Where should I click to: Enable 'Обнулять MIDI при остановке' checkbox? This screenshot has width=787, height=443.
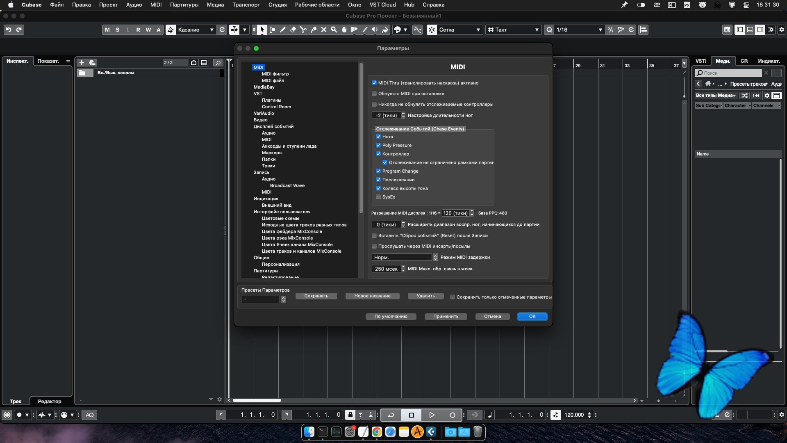374,94
